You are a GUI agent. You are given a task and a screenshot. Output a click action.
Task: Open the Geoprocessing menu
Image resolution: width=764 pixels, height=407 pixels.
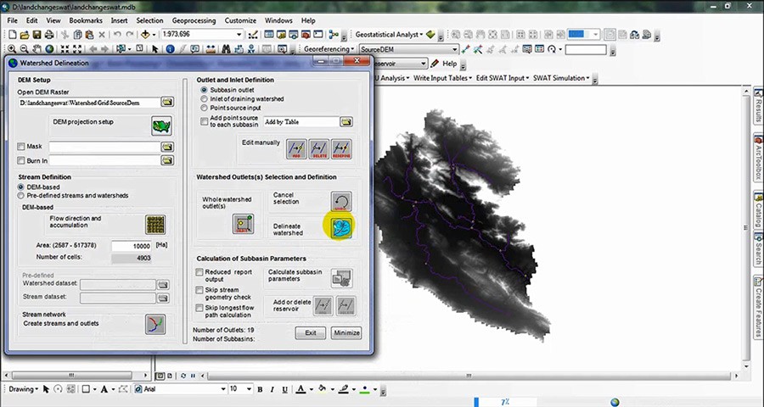click(194, 20)
